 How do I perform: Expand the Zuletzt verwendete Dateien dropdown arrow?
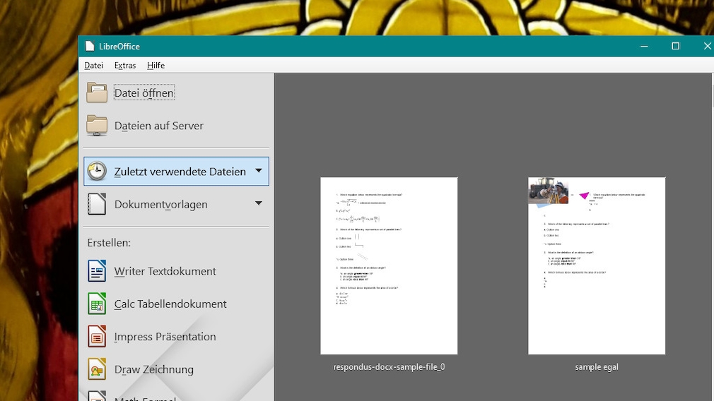(259, 171)
